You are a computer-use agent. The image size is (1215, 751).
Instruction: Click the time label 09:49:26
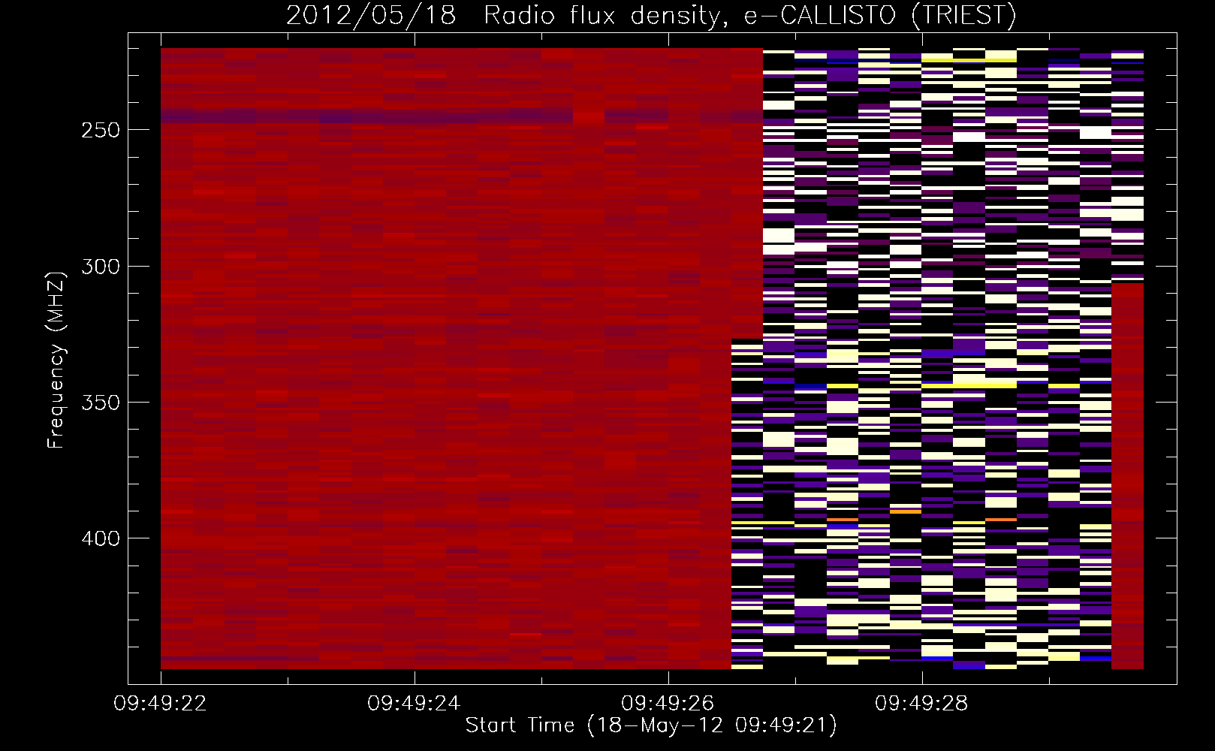click(668, 703)
